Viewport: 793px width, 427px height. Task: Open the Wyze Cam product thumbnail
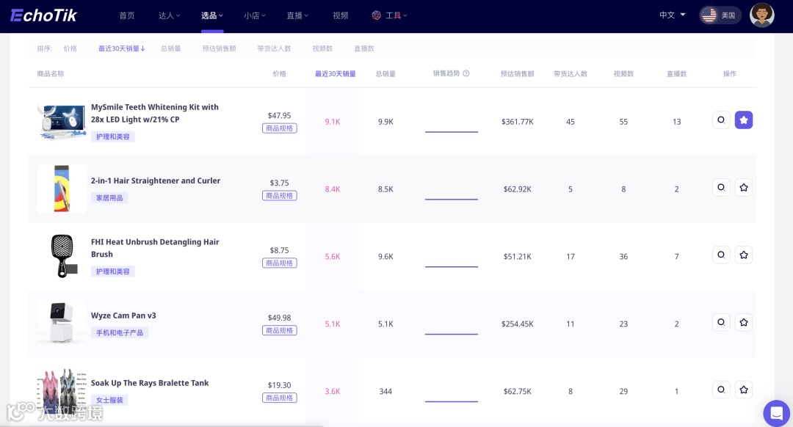(x=62, y=324)
